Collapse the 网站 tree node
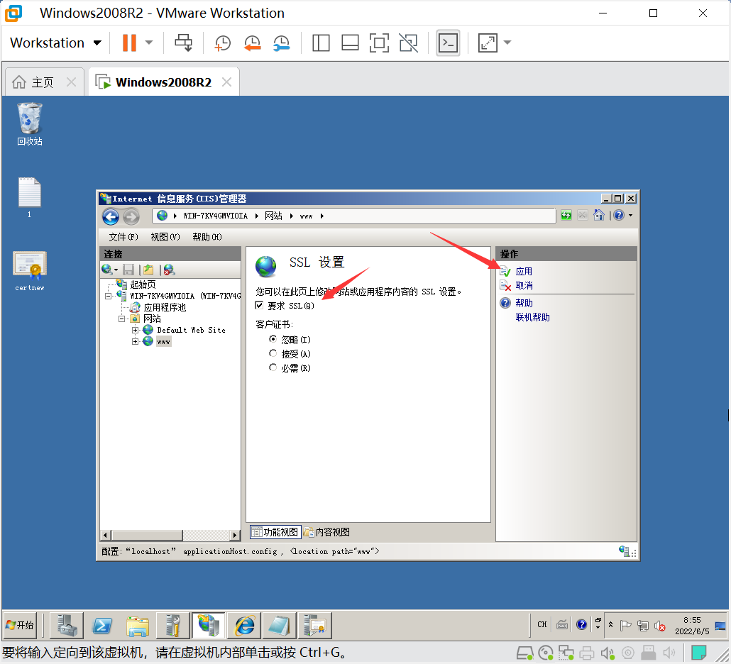 coord(121,319)
